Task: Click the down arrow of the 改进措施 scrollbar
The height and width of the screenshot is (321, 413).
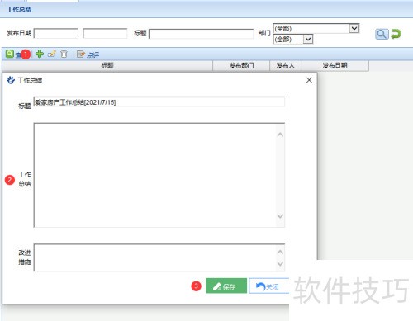Action: (280, 264)
